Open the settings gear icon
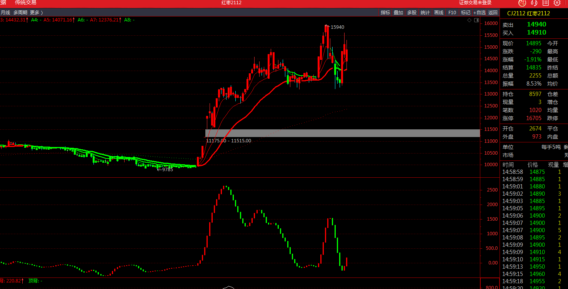Screen dimensions: 568x289 coord(557,3)
